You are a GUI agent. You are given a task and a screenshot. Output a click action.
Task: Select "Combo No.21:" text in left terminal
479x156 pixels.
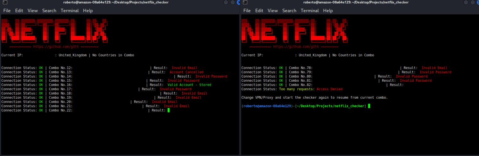pyautogui.click(x=61, y=106)
